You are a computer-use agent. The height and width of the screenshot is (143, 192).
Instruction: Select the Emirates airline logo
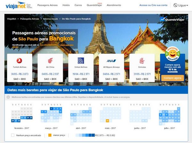[142, 61]
